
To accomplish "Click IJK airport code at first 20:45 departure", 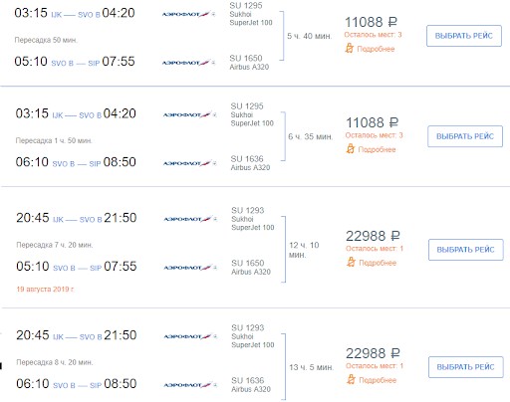I will pos(58,220).
